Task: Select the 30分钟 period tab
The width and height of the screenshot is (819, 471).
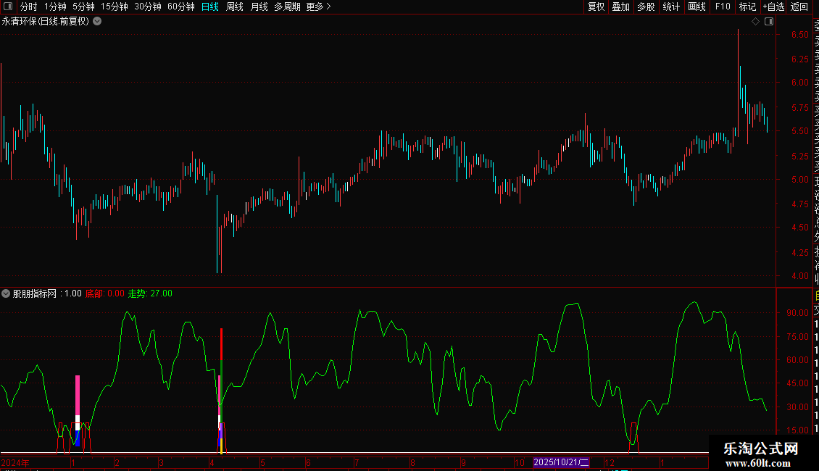Action: 148,7
